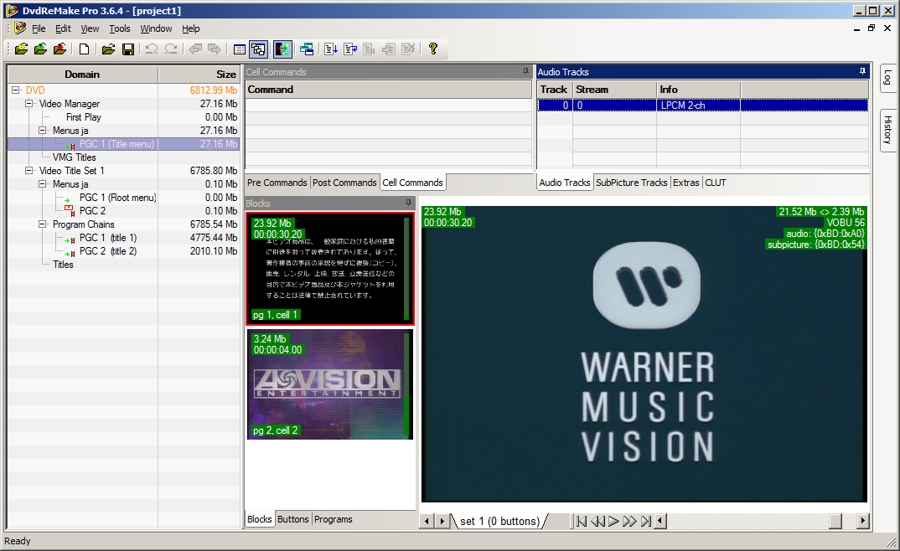Toggle the block thumbnails view icon

258,49
